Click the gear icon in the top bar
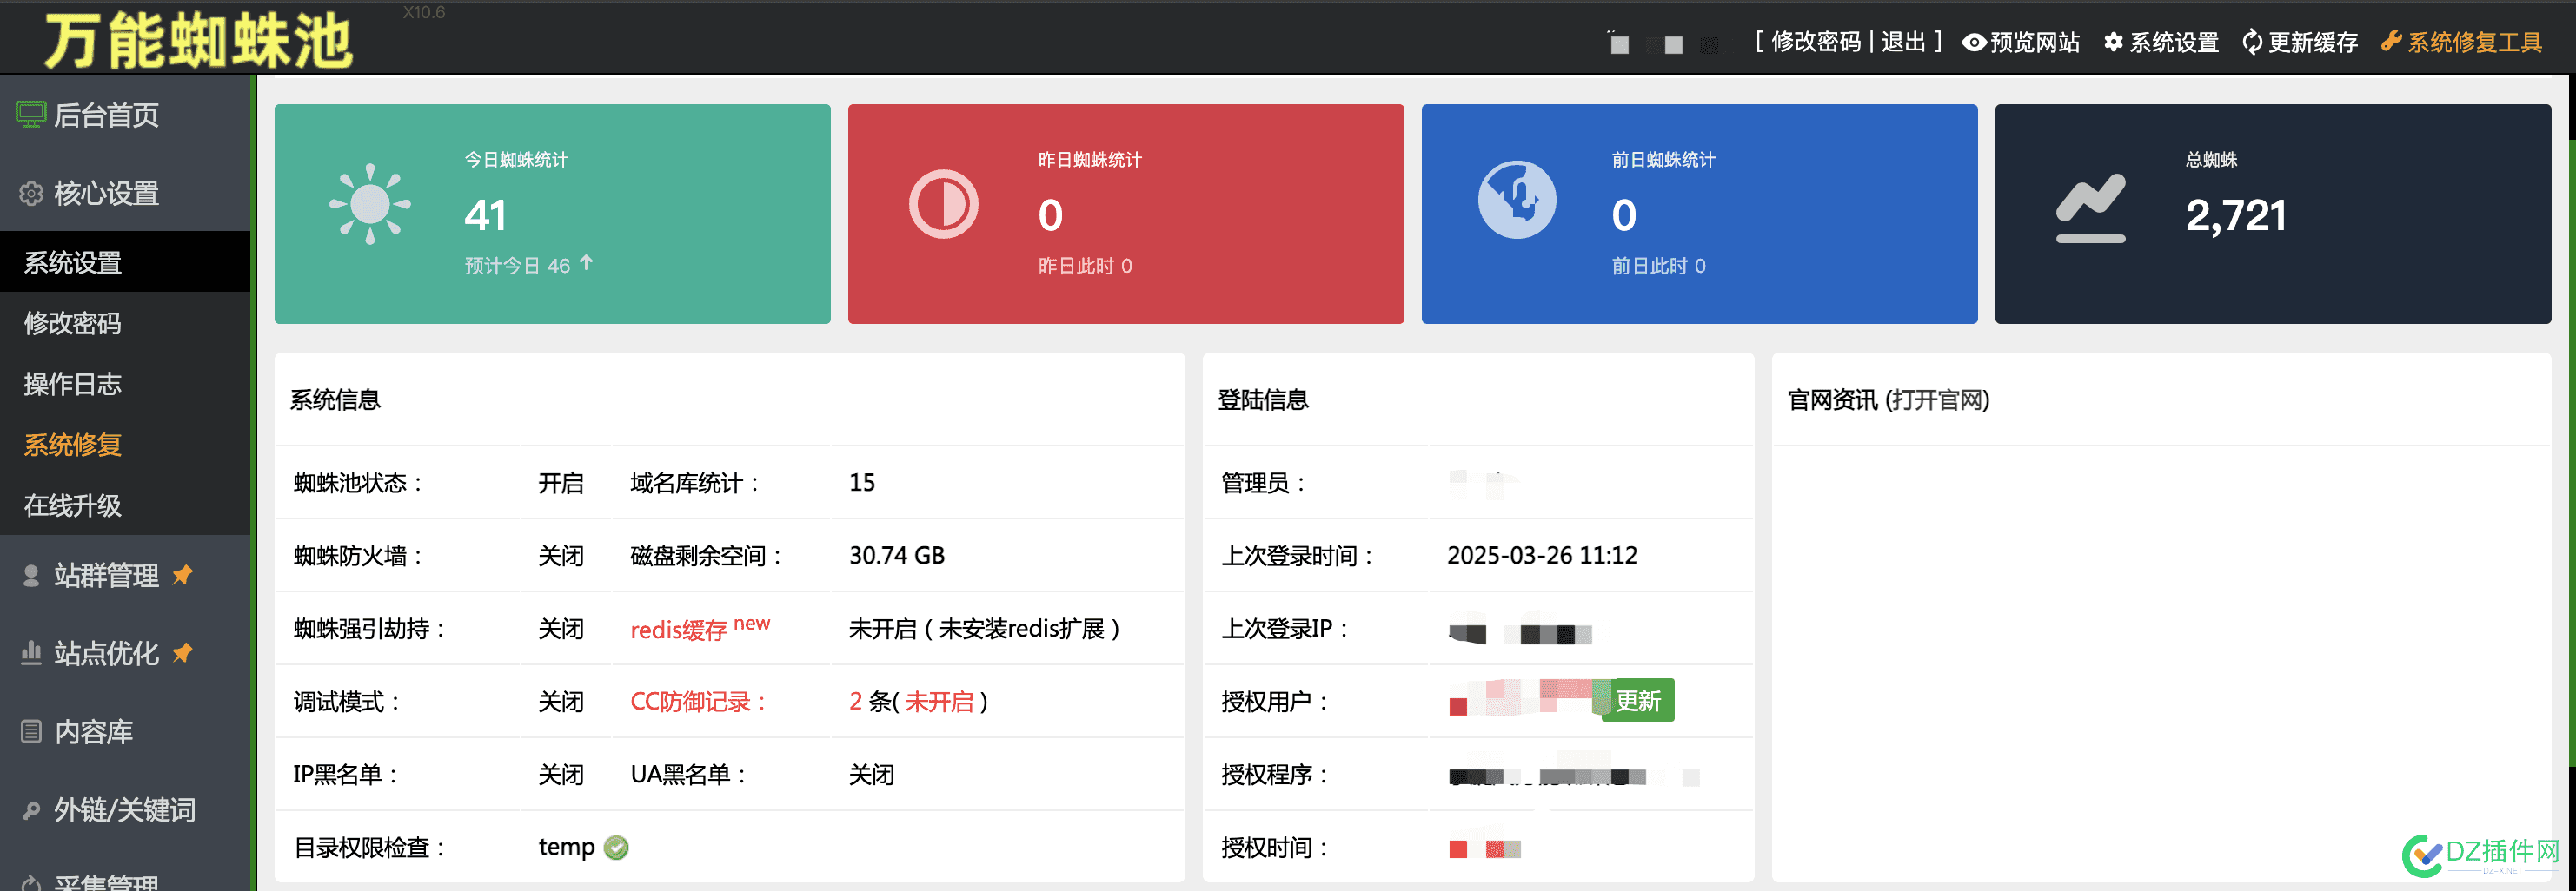 pyautogui.click(x=2113, y=42)
